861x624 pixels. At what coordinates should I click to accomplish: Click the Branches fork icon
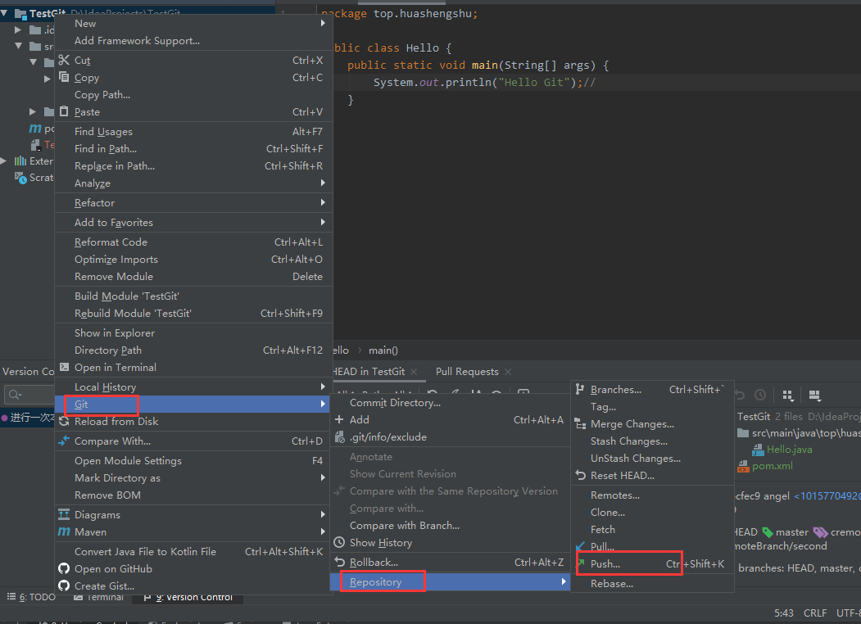point(580,389)
